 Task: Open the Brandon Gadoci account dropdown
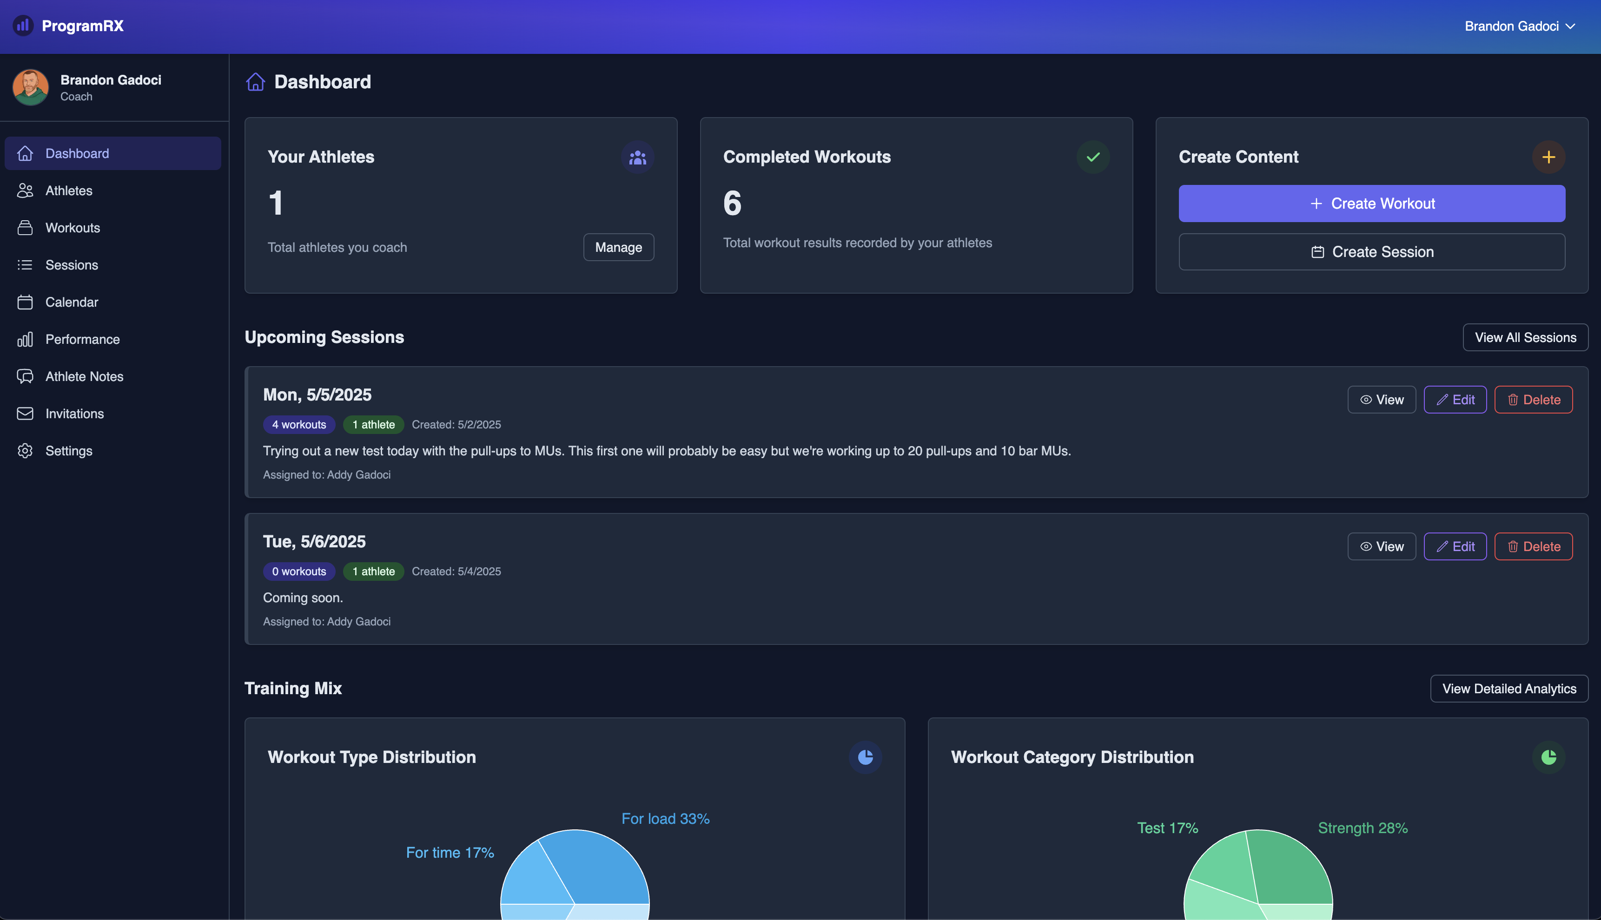pos(1520,26)
